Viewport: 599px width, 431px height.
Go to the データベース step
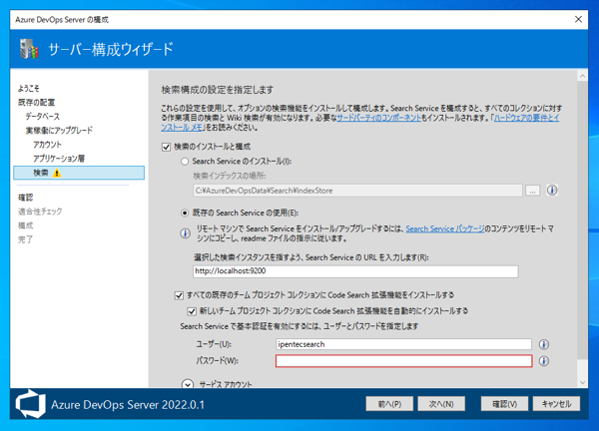pyautogui.click(x=42, y=117)
